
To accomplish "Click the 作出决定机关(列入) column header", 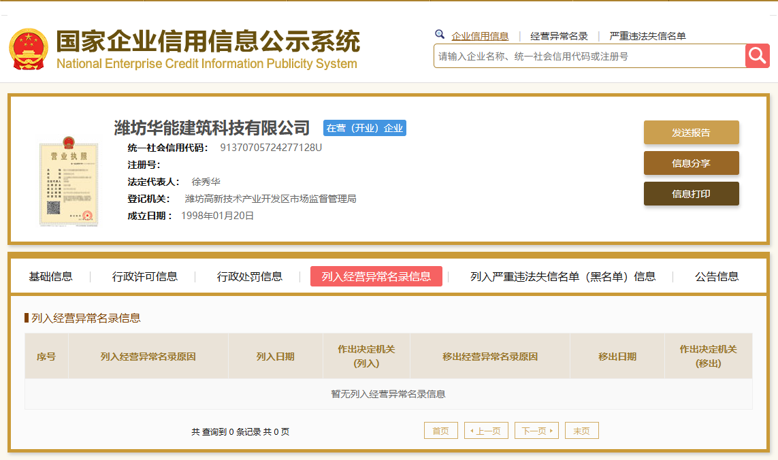I will tap(366, 357).
